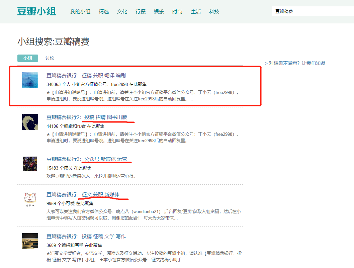Open 豆瓣稿费银行：征稿 兼职 翻译 编剧 group
Image resolution: width=354 pixels, height=268 pixels.
[86, 75]
